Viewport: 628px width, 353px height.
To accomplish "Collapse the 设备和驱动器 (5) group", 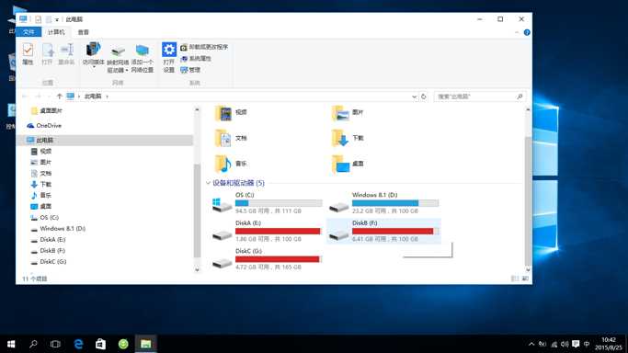I will [x=209, y=183].
